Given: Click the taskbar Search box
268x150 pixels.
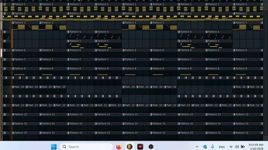Looking at the screenshot, I should pyautogui.click(x=86, y=147).
